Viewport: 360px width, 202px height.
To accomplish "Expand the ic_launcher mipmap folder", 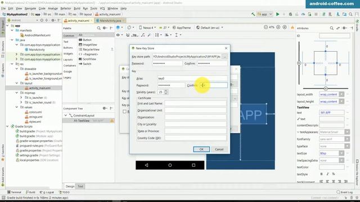I will 21,98.
